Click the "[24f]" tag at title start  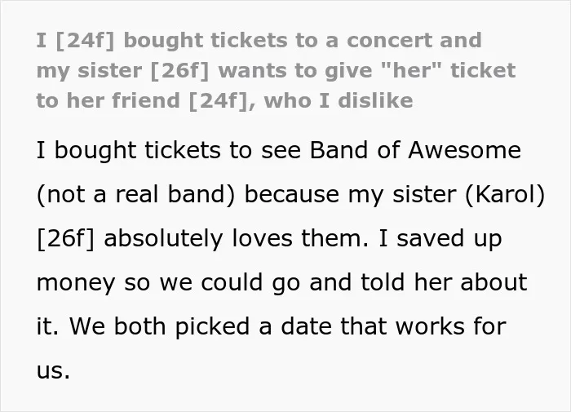pos(85,41)
